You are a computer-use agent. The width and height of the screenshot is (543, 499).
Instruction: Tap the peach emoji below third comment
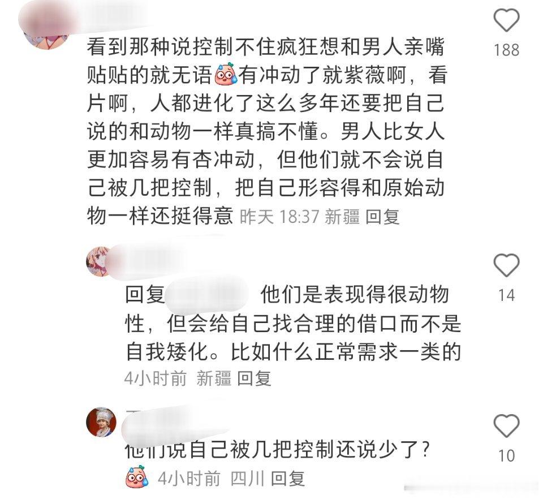tap(137, 476)
